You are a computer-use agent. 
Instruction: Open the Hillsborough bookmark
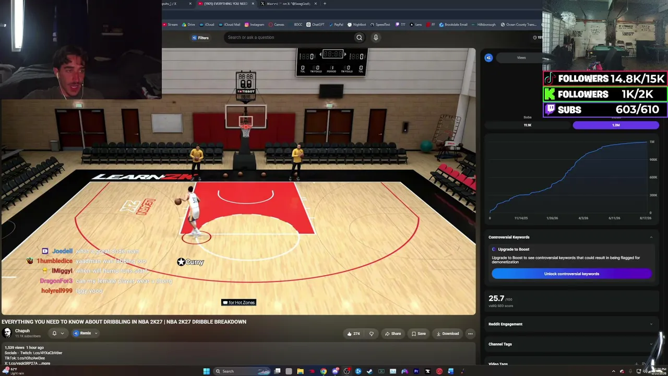484,25
